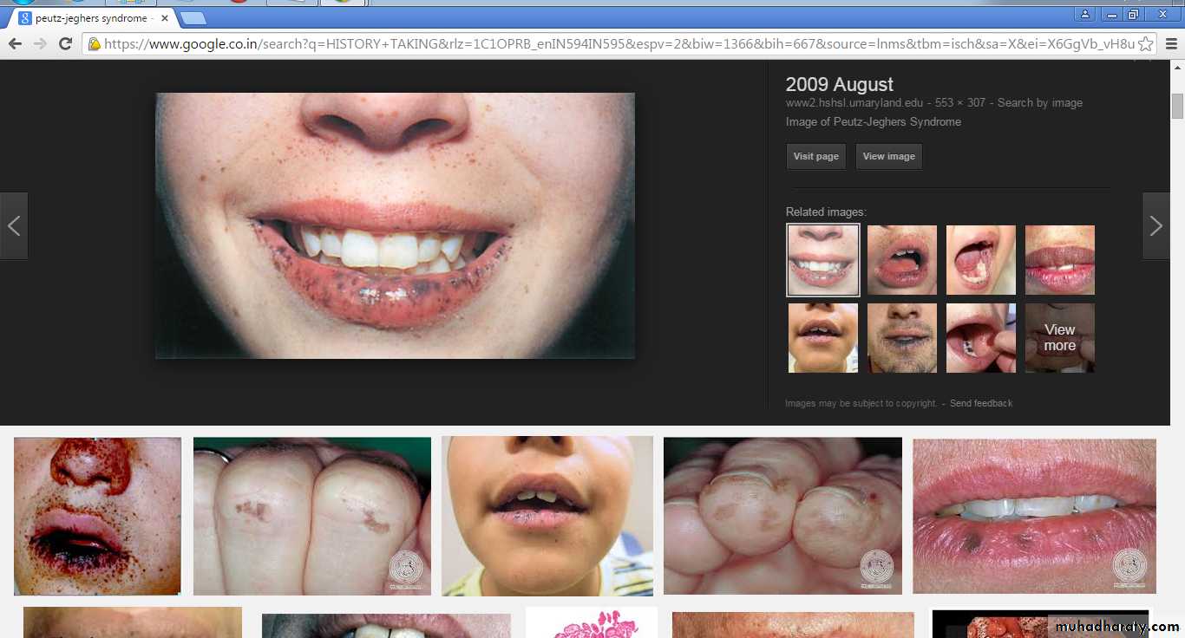Click the address bar URL field
The width and height of the screenshot is (1185, 638).
(607, 43)
